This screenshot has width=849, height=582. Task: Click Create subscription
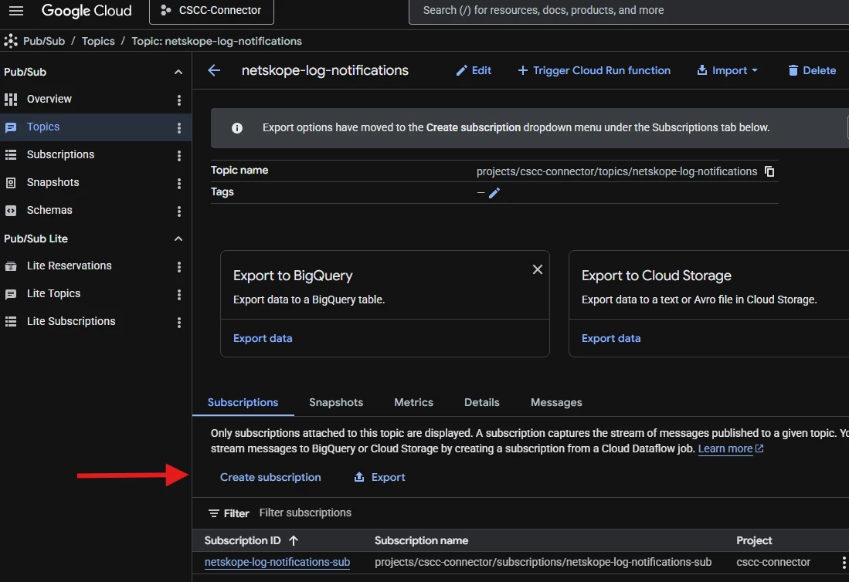(270, 477)
